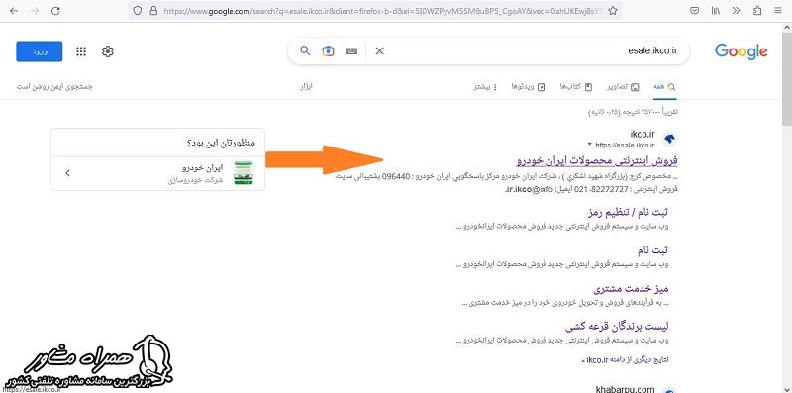Show more tools via the double chevron
Screen dimensions: 792x393
pyautogui.click(x=736, y=11)
